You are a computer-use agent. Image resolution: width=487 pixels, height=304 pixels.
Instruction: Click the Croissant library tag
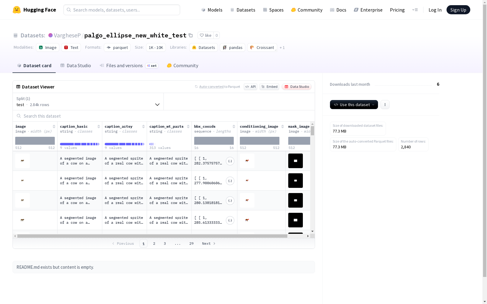[x=262, y=47]
